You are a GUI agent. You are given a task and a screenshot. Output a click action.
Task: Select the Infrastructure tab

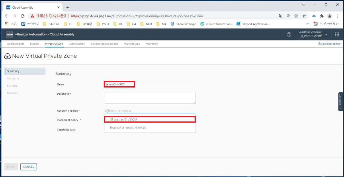pyautogui.click(x=54, y=44)
